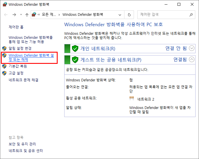Open 네트워크 문제 해결 link

(24, 80)
